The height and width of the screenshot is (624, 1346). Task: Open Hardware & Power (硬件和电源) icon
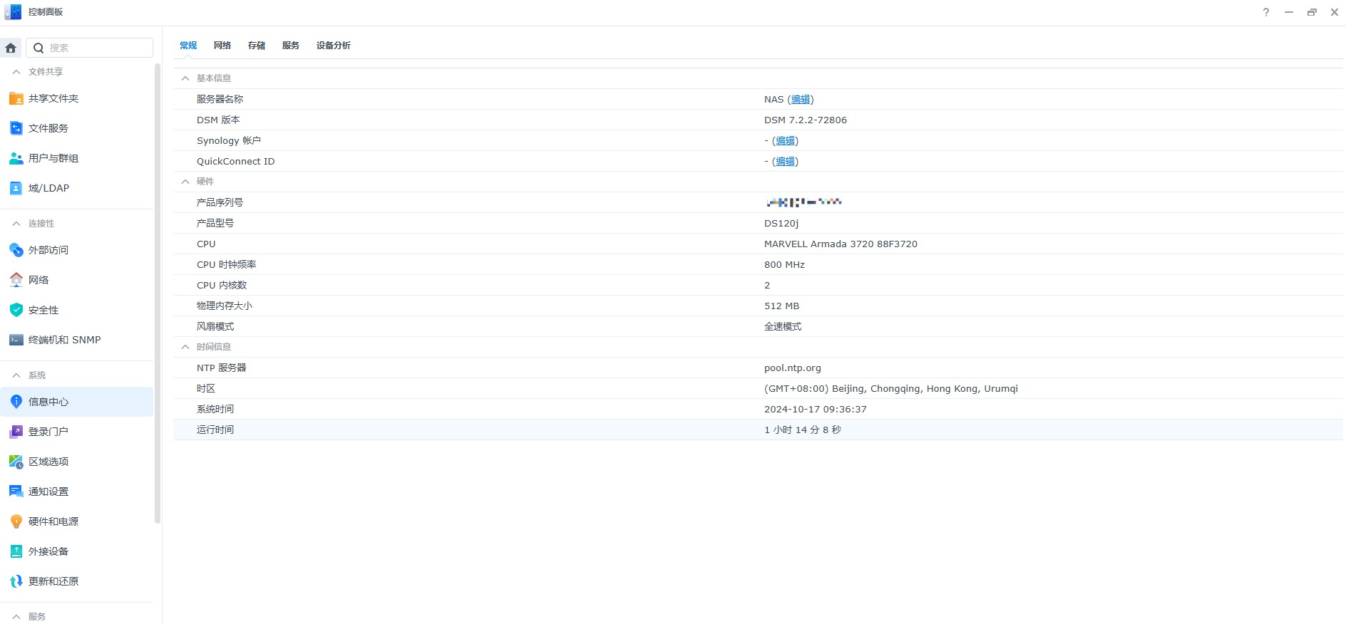click(16, 521)
